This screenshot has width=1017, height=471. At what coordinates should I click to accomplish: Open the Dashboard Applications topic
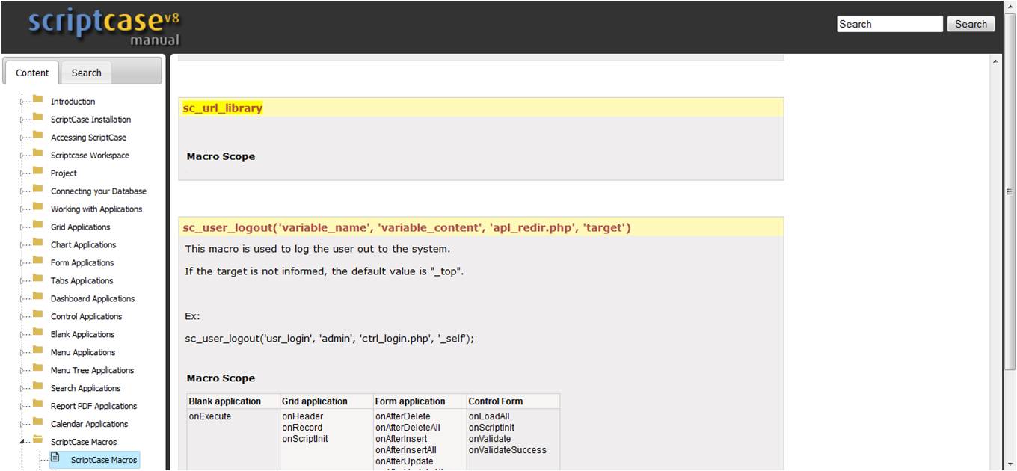click(x=93, y=299)
